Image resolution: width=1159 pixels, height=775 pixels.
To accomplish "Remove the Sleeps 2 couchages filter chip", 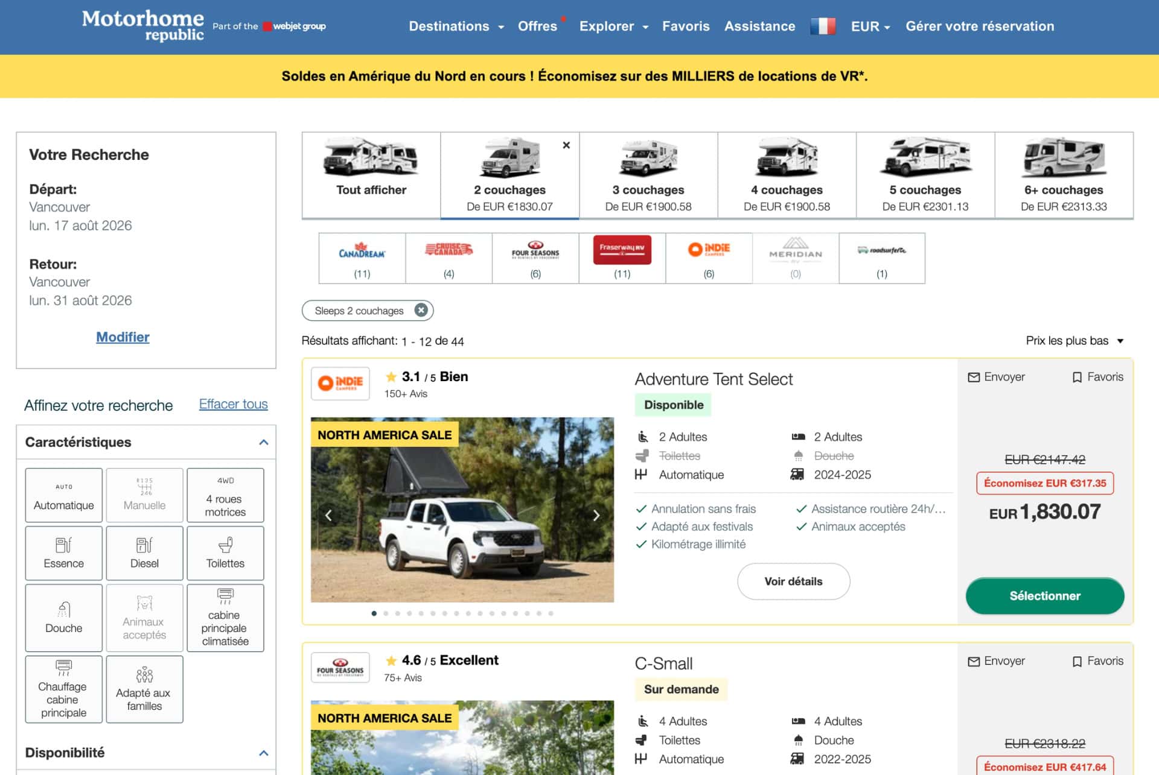I will pos(421,310).
